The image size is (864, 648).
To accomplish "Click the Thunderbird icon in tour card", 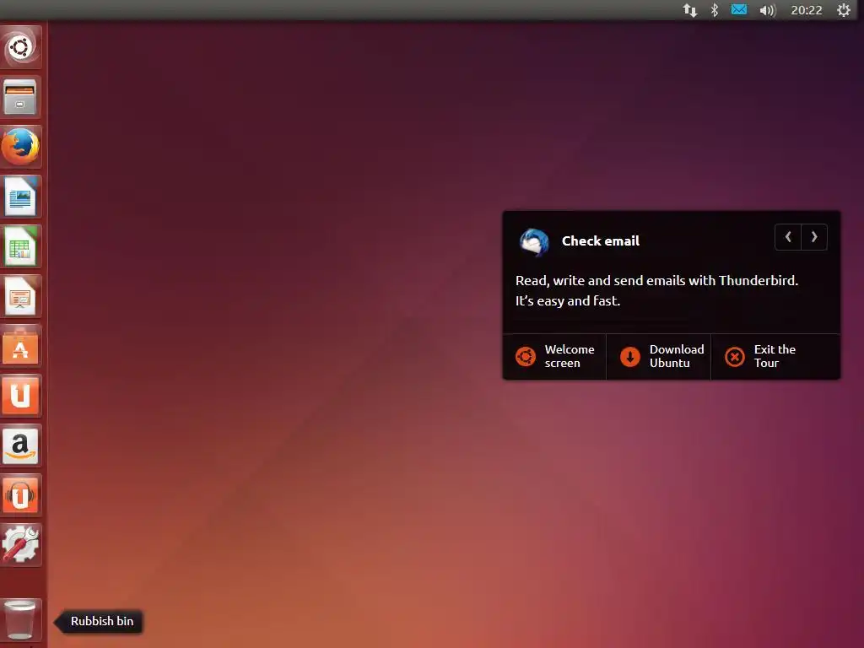I will point(534,242).
